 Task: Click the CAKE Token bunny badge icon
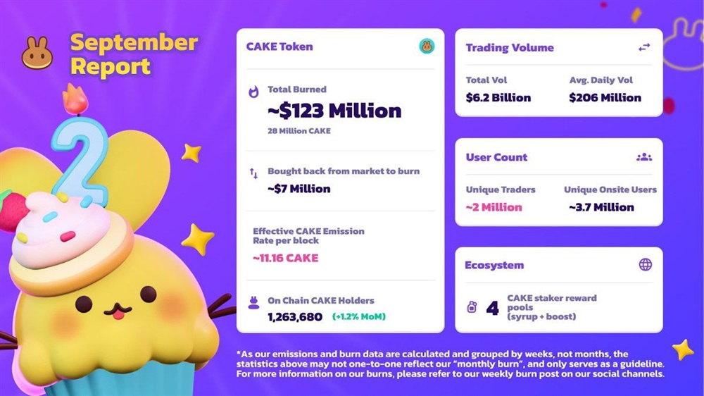coord(427,47)
